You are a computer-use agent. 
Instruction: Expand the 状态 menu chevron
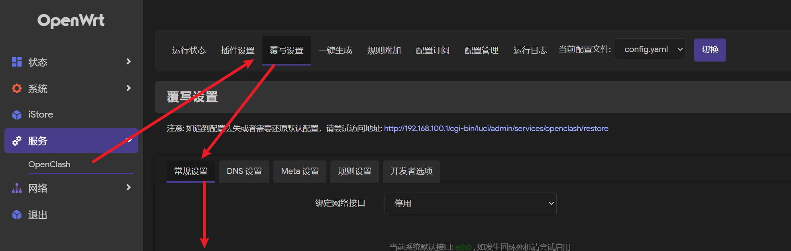click(x=128, y=62)
